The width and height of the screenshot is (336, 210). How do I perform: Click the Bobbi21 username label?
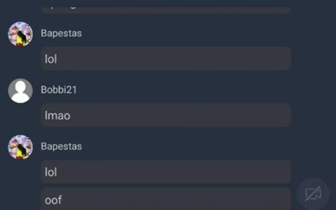tap(59, 90)
